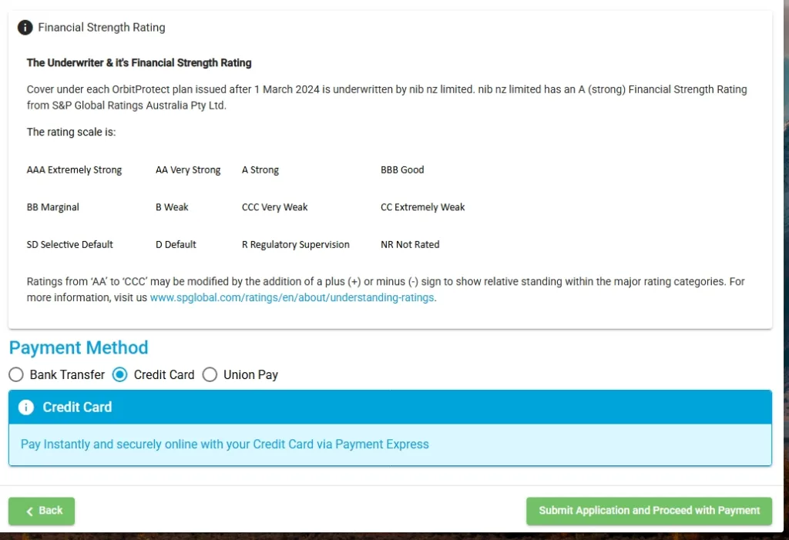Choose Union Pay as payment method
This screenshot has width=789, height=540.
tap(210, 374)
